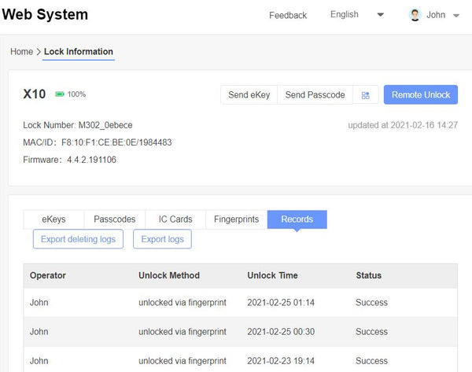Click Export deleting logs button
472x372 pixels.
78,239
